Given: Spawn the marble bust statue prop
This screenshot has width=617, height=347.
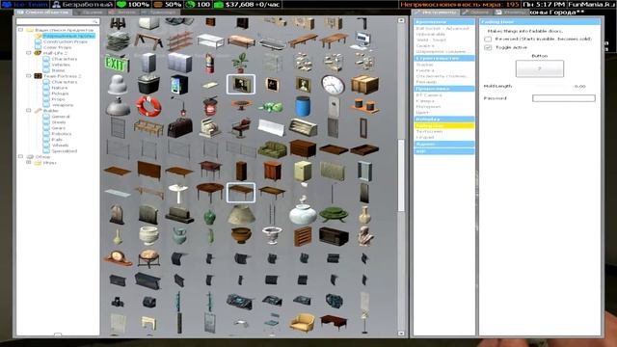Looking at the screenshot, I should (x=364, y=236).
